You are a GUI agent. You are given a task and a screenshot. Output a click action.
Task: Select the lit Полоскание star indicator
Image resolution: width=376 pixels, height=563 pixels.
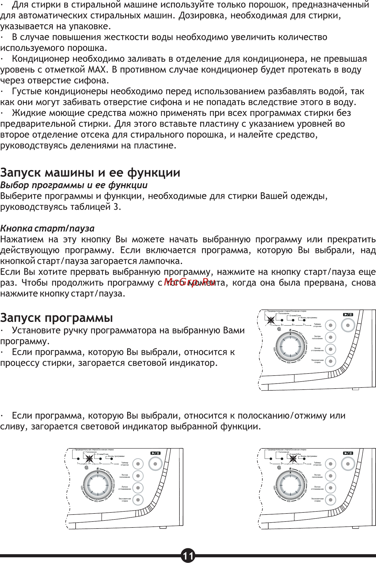[89, 459]
